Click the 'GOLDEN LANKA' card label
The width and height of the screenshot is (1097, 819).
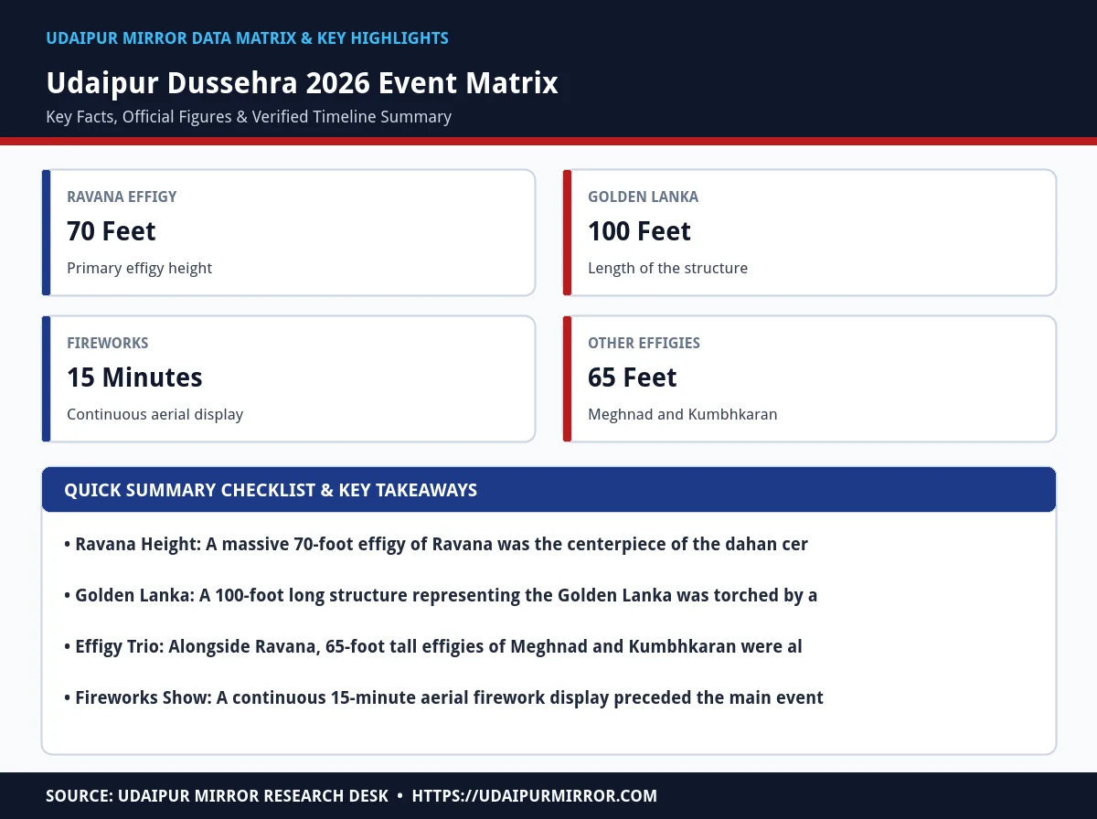coord(643,197)
